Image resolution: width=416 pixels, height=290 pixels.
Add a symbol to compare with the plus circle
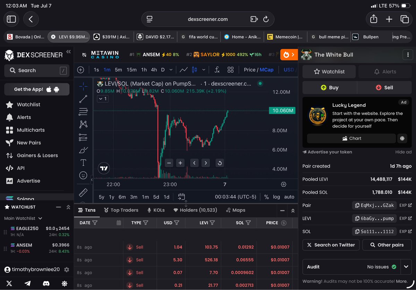[x=80, y=70]
